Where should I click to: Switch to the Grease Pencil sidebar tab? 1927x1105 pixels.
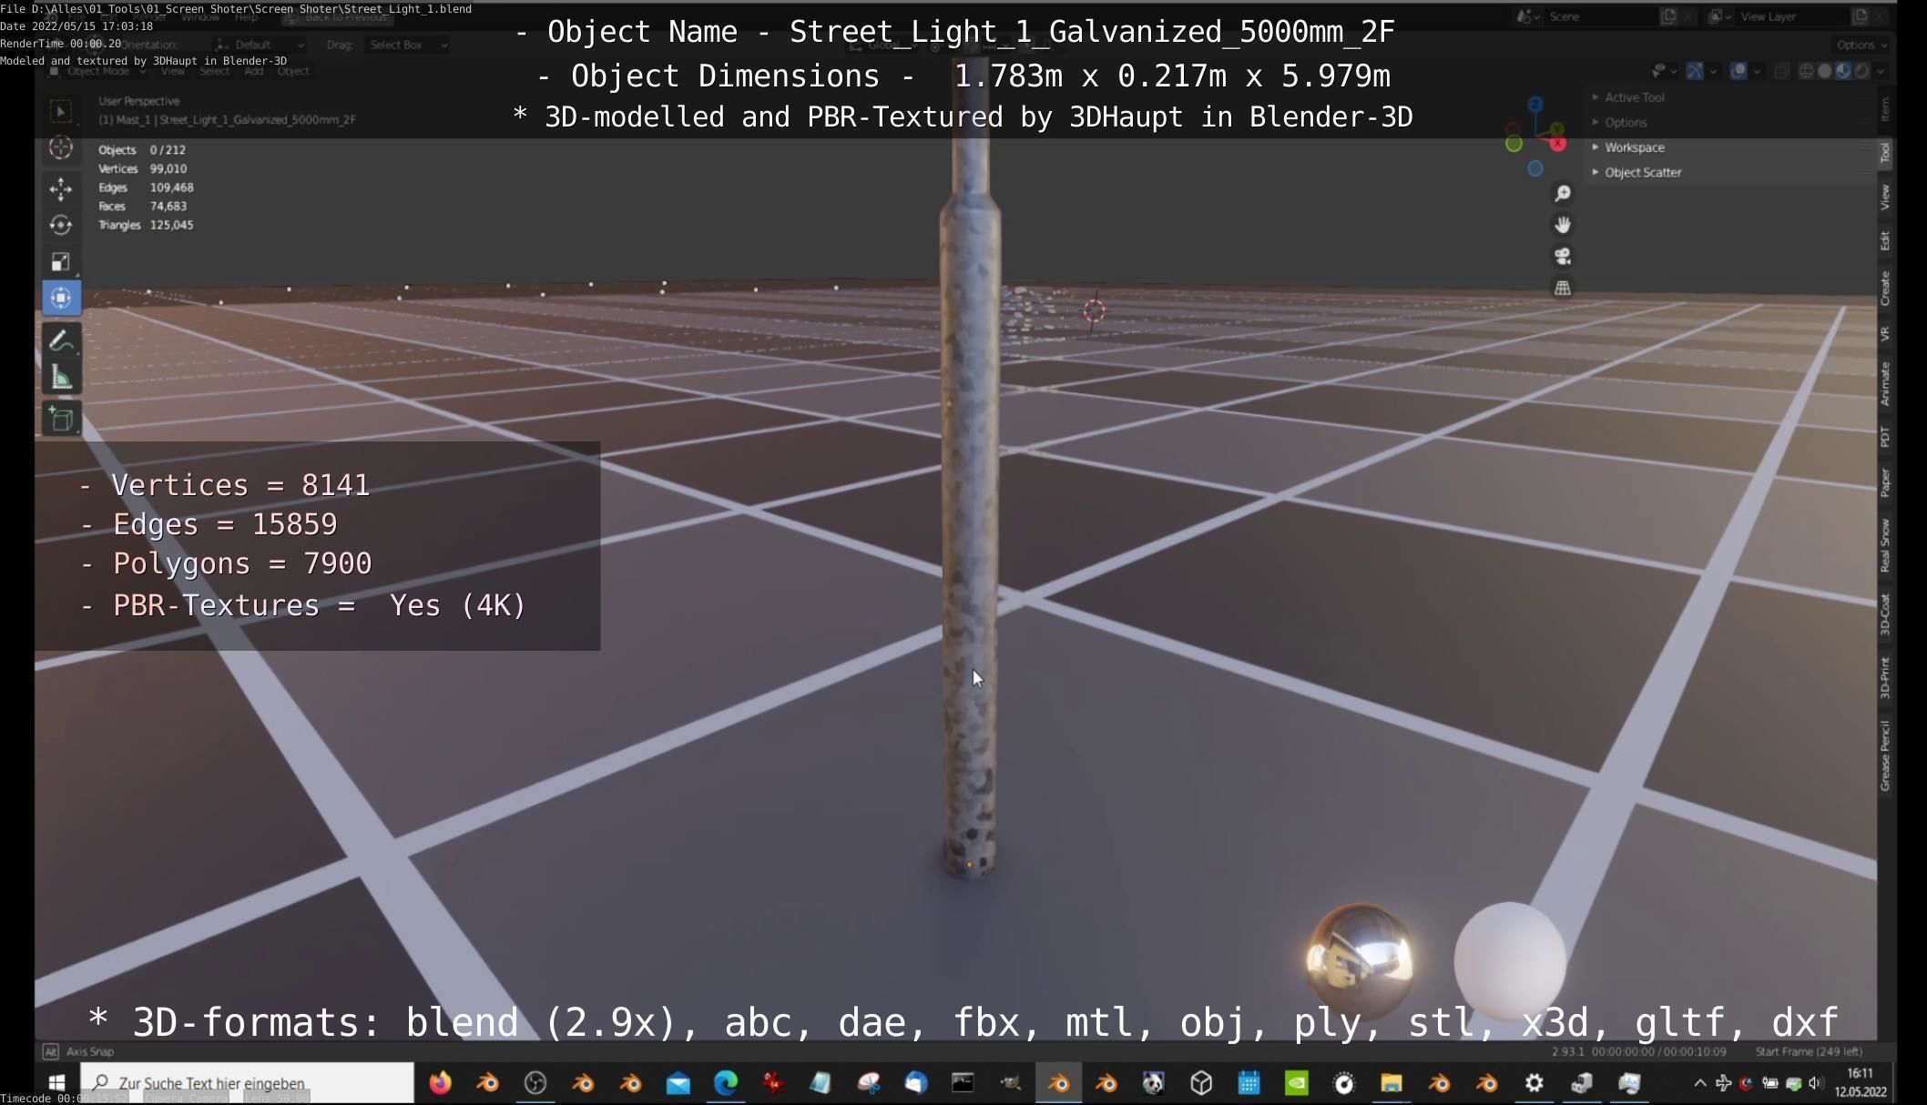point(1886,755)
